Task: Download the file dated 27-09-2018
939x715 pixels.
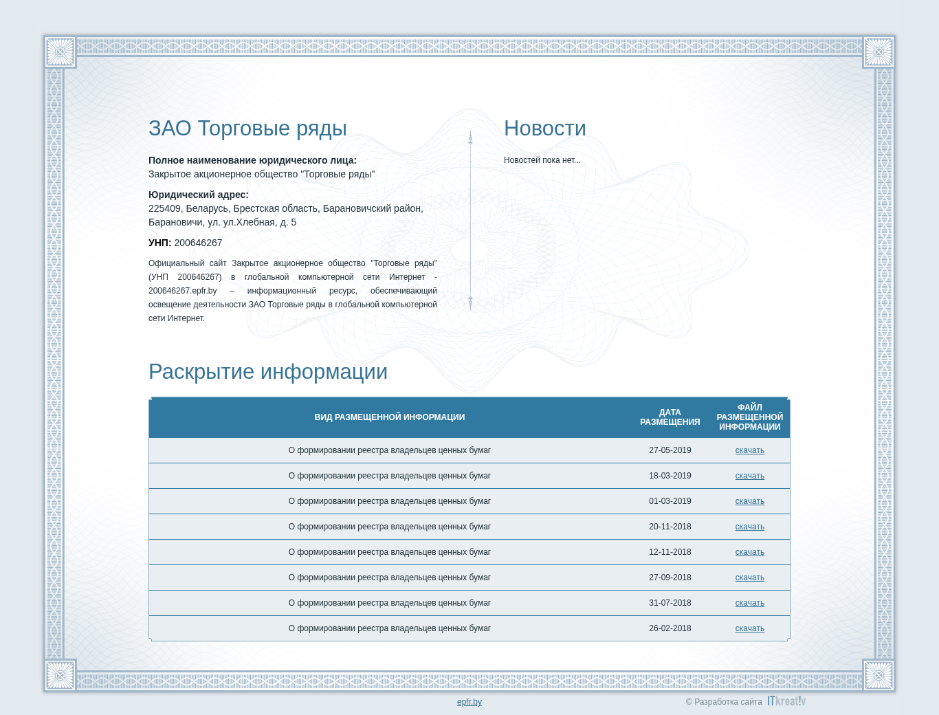Action: 749,577
